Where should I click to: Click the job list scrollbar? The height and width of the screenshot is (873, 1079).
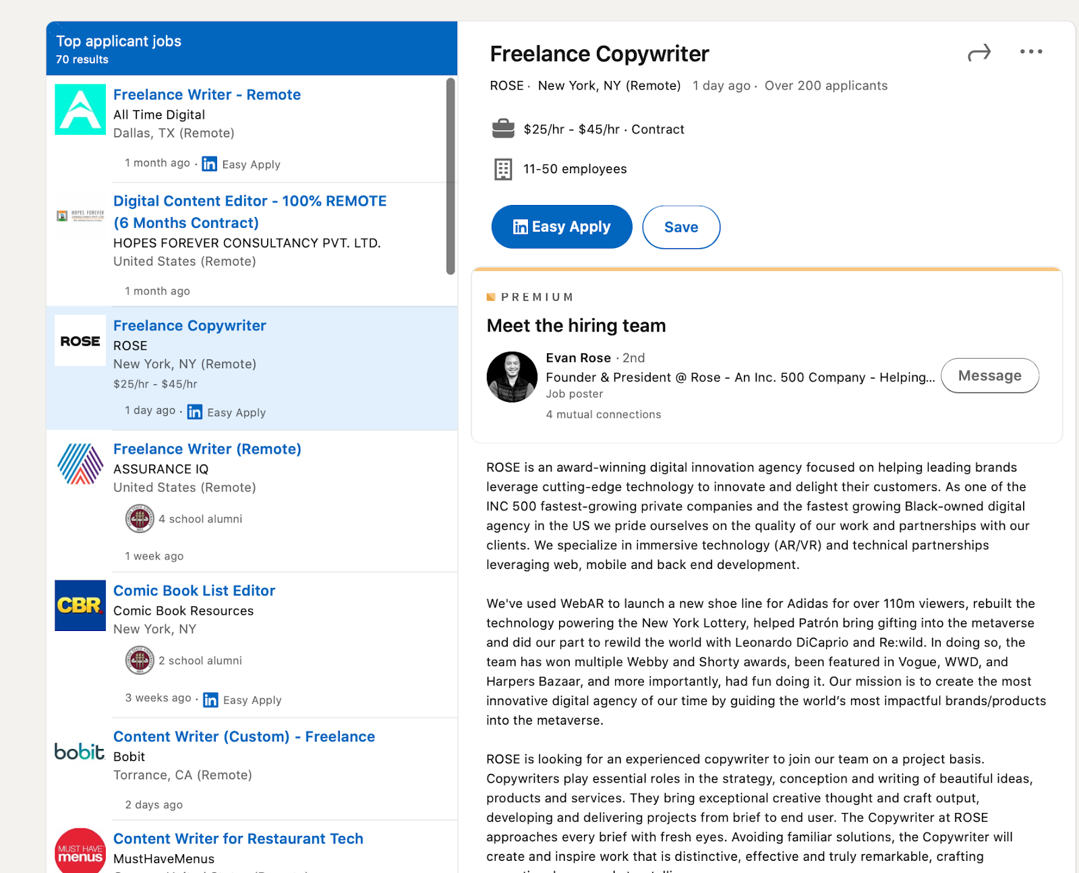click(450, 177)
